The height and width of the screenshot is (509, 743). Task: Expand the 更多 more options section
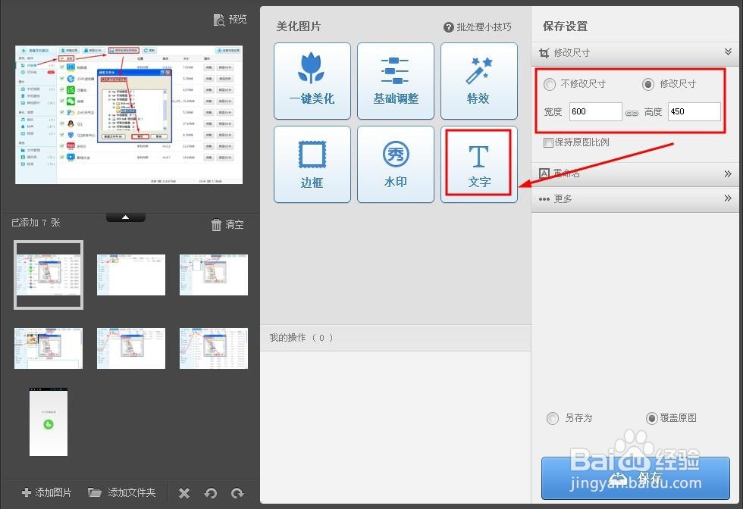728,198
